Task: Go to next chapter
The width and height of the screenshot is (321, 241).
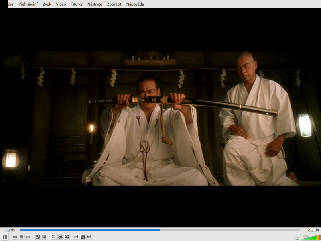Action: tap(89, 237)
